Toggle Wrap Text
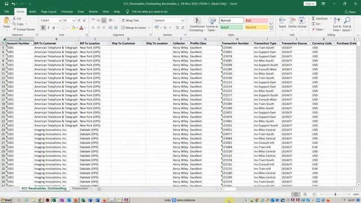Screen dimensions: 361x203 coord(130,20)
